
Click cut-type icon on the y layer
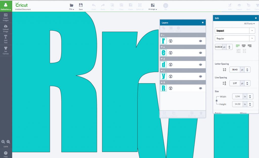point(171,76)
